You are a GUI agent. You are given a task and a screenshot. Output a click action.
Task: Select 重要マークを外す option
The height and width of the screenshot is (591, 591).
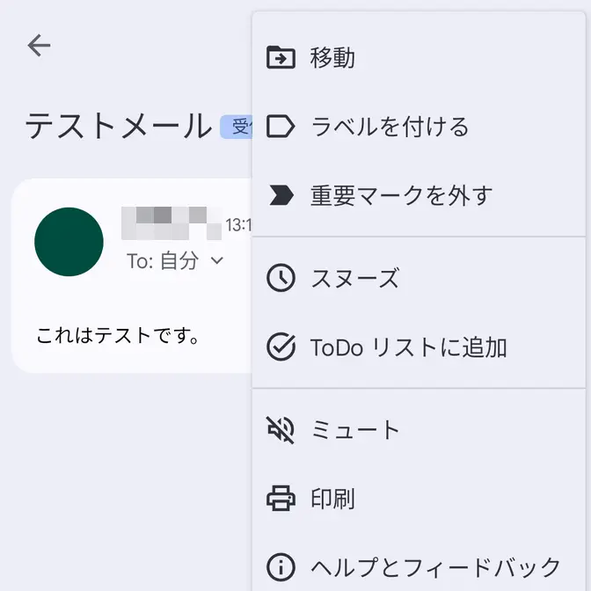401,195
